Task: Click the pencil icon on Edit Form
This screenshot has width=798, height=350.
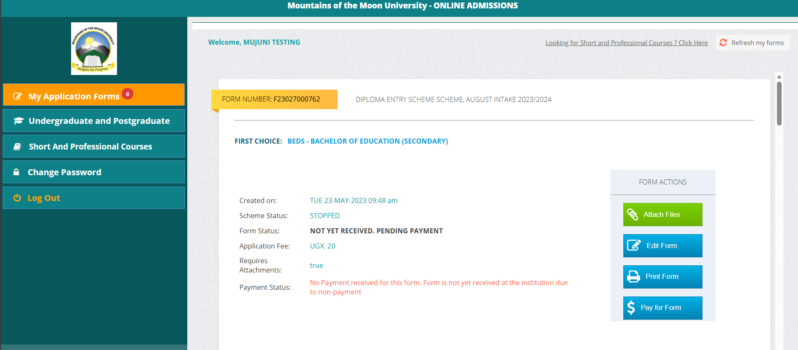Action: point(633,246)
